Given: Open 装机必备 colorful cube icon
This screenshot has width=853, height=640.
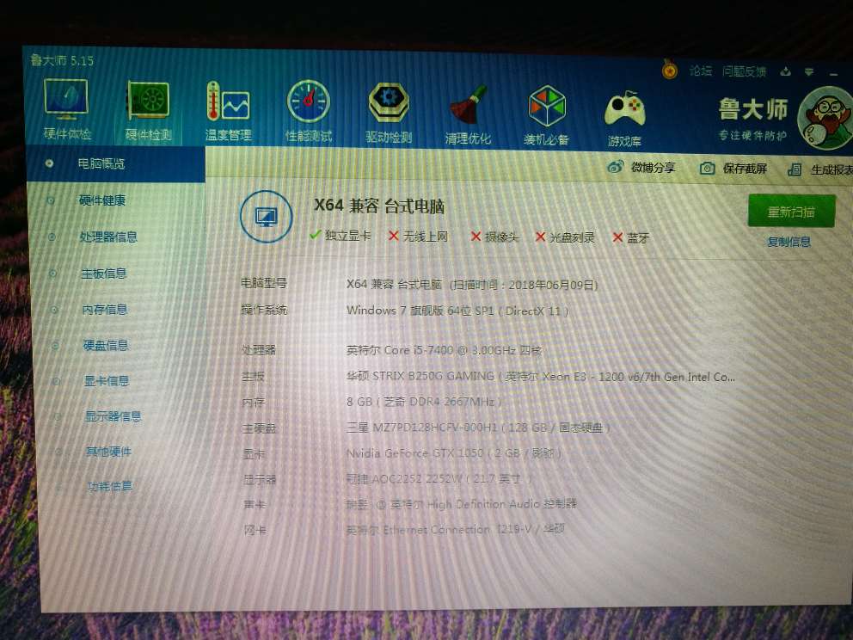Looking at the screenshot, I should tap(547, 106).
